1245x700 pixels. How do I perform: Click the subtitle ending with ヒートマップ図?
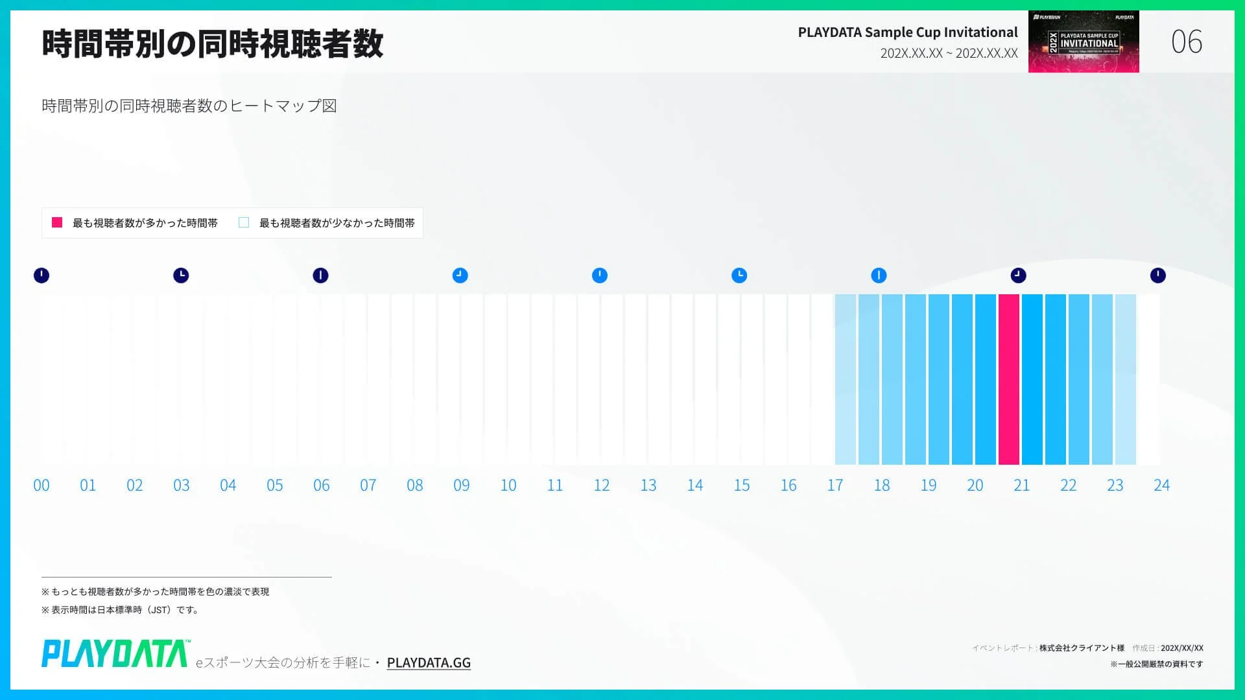click(x=189, y=106)
